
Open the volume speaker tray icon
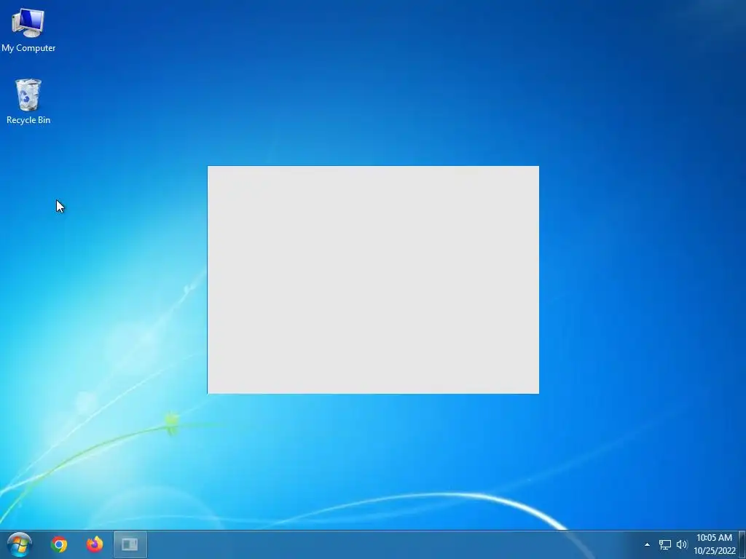[682, 544]
